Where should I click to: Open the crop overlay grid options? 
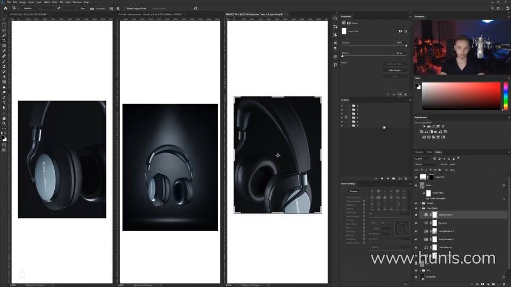click(111, 8)
